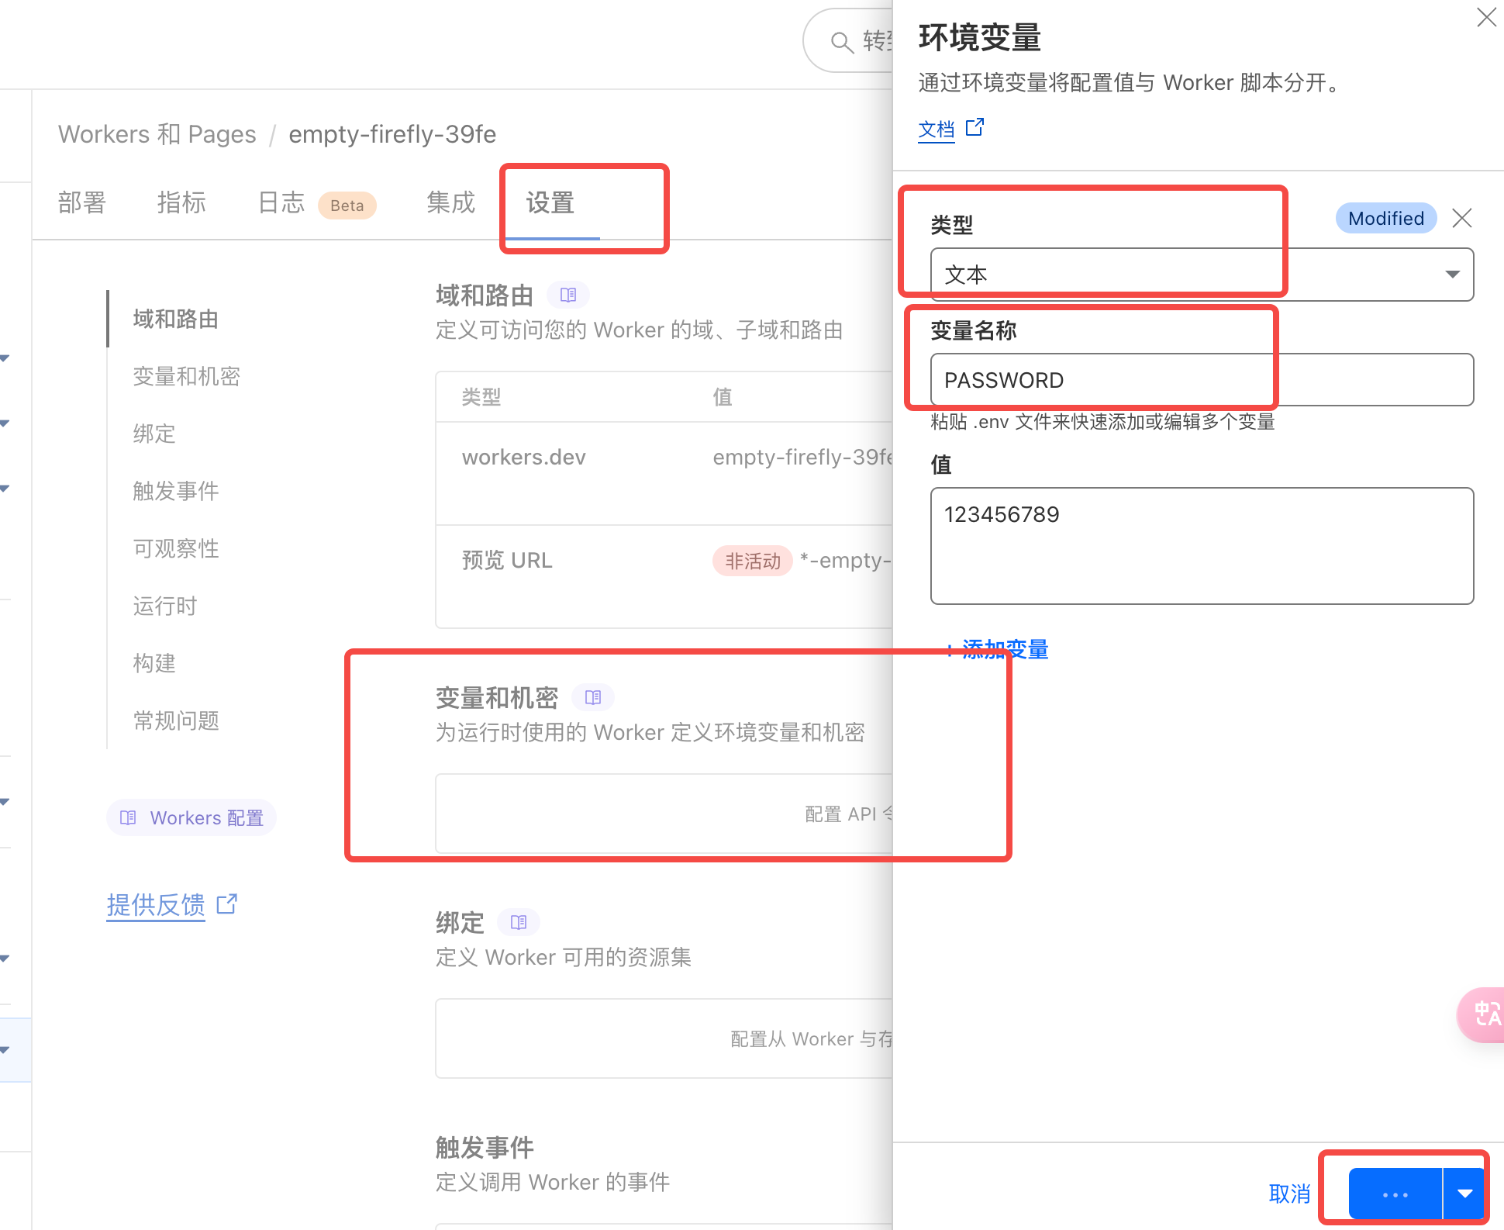Click the docs icon beside 域和路由 heading
Screen dimensions: 1504x1230
568,295
